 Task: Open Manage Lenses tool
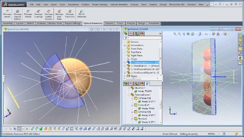7,14
